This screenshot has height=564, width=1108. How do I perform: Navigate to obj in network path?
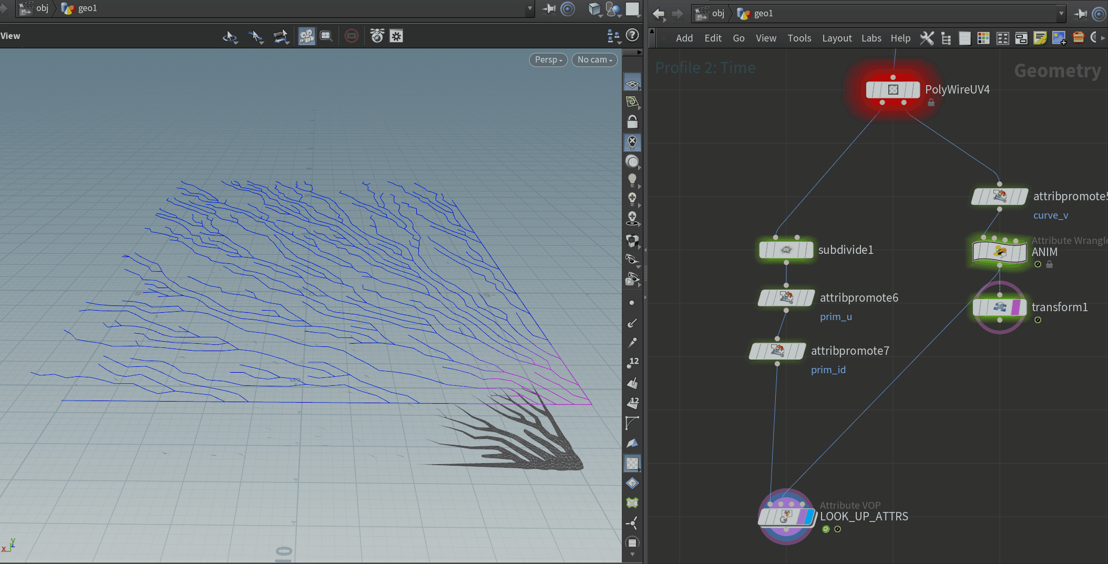718,14
